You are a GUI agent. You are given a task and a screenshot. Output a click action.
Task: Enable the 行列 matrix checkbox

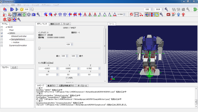tap(67, 78)
